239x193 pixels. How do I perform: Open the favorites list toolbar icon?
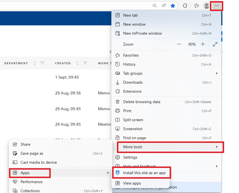[x=196, y=6]
